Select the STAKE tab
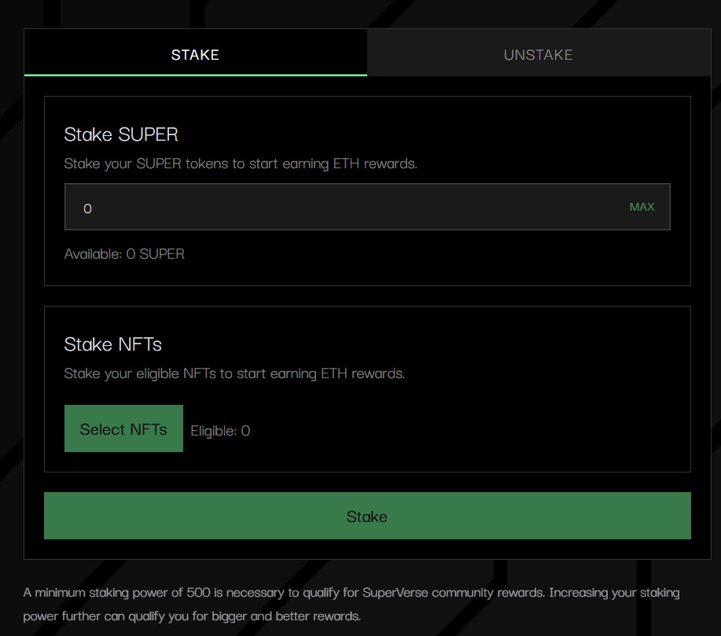The height and width of the screenshot is (636, 721). [195, 54]
